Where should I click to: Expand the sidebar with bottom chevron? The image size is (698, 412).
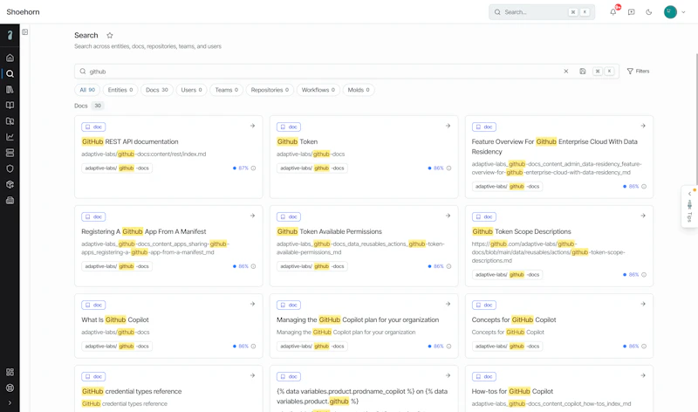point(10,402)
